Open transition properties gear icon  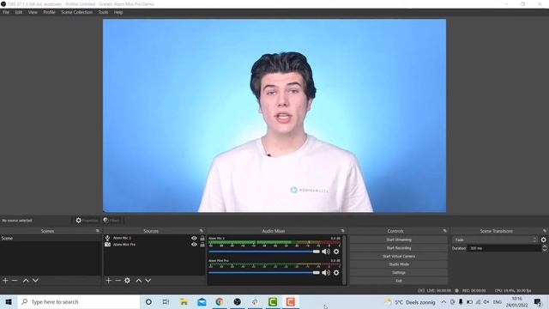coord(543,240)
